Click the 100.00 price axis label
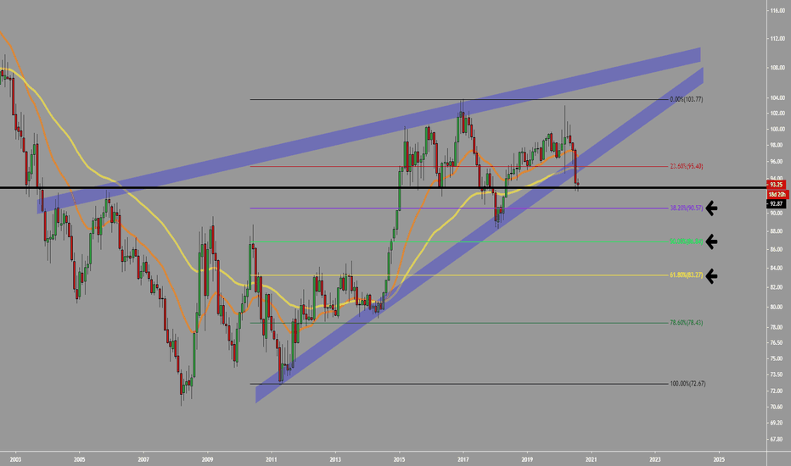The width and height of the screenshot is (791, 466). pyautogui.click(x=777, y=129)
